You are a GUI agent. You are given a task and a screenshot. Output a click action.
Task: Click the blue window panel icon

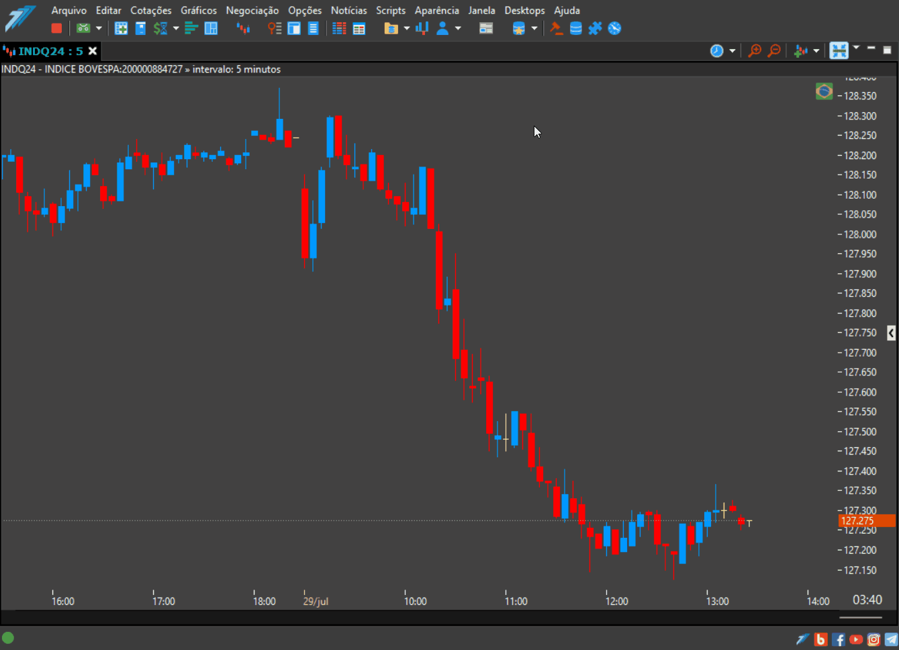293,28
